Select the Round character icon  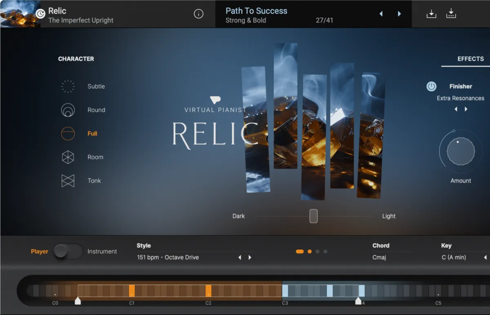68,110
